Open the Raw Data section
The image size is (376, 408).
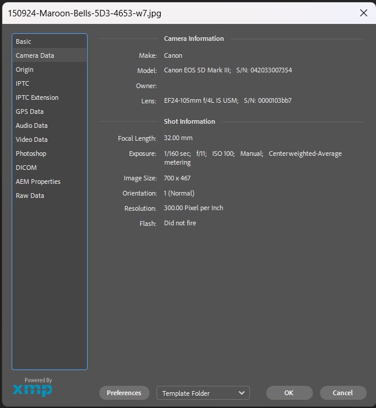point(50,196)
